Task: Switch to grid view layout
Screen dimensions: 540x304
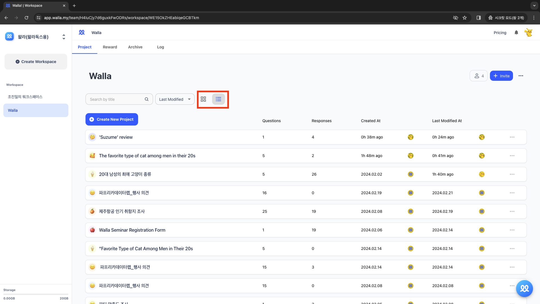Action: pyautogui.click(x=203, y=99)
